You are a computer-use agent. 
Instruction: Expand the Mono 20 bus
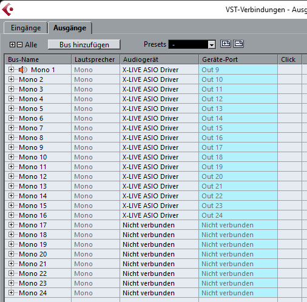(x=12, y=254)
